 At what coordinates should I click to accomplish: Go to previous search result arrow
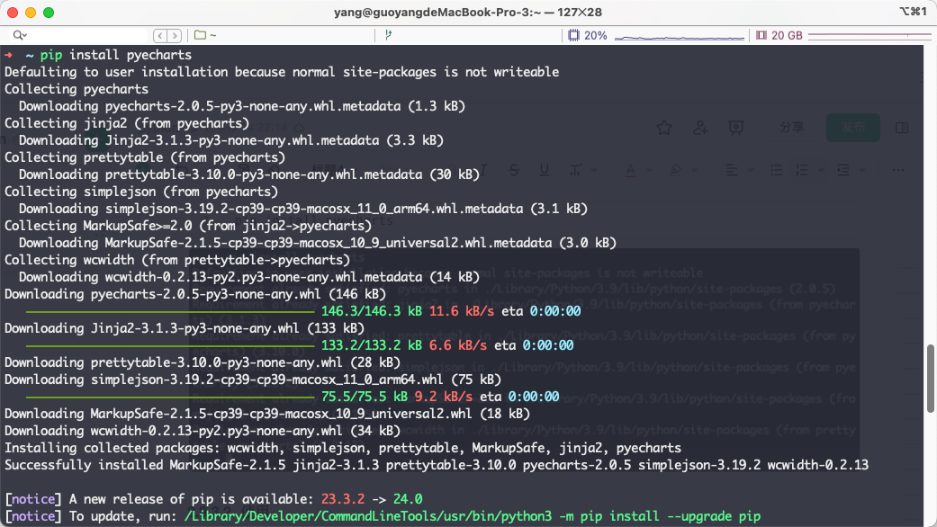coord(160,35)
